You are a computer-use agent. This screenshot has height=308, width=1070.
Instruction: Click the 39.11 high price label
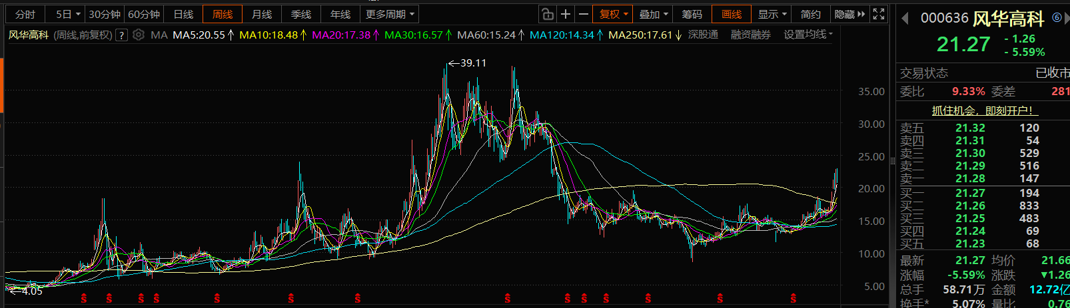(x=473, y=63)
